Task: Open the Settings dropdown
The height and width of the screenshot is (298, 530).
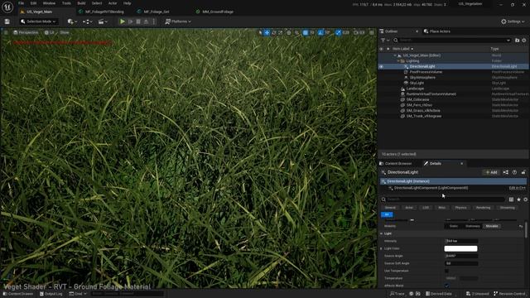Action: click(513, 22)
